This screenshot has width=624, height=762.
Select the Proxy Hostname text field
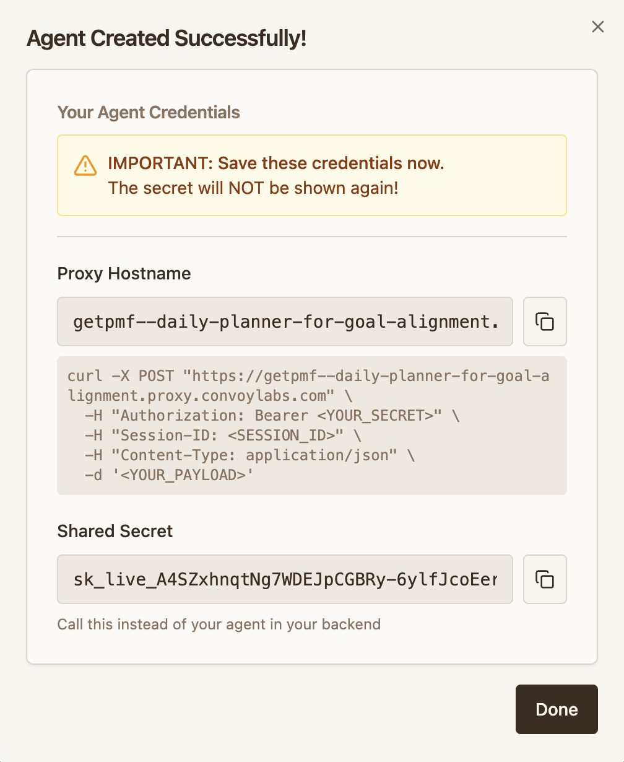285,322
